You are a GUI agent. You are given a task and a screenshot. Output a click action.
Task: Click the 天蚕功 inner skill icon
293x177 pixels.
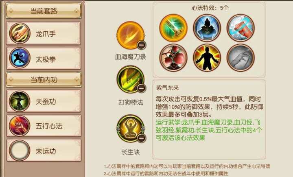click(x=20, y=101)
